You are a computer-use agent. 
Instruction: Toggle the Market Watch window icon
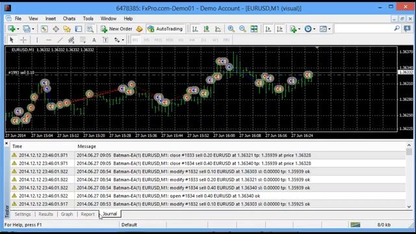click(x=44, y=29)
